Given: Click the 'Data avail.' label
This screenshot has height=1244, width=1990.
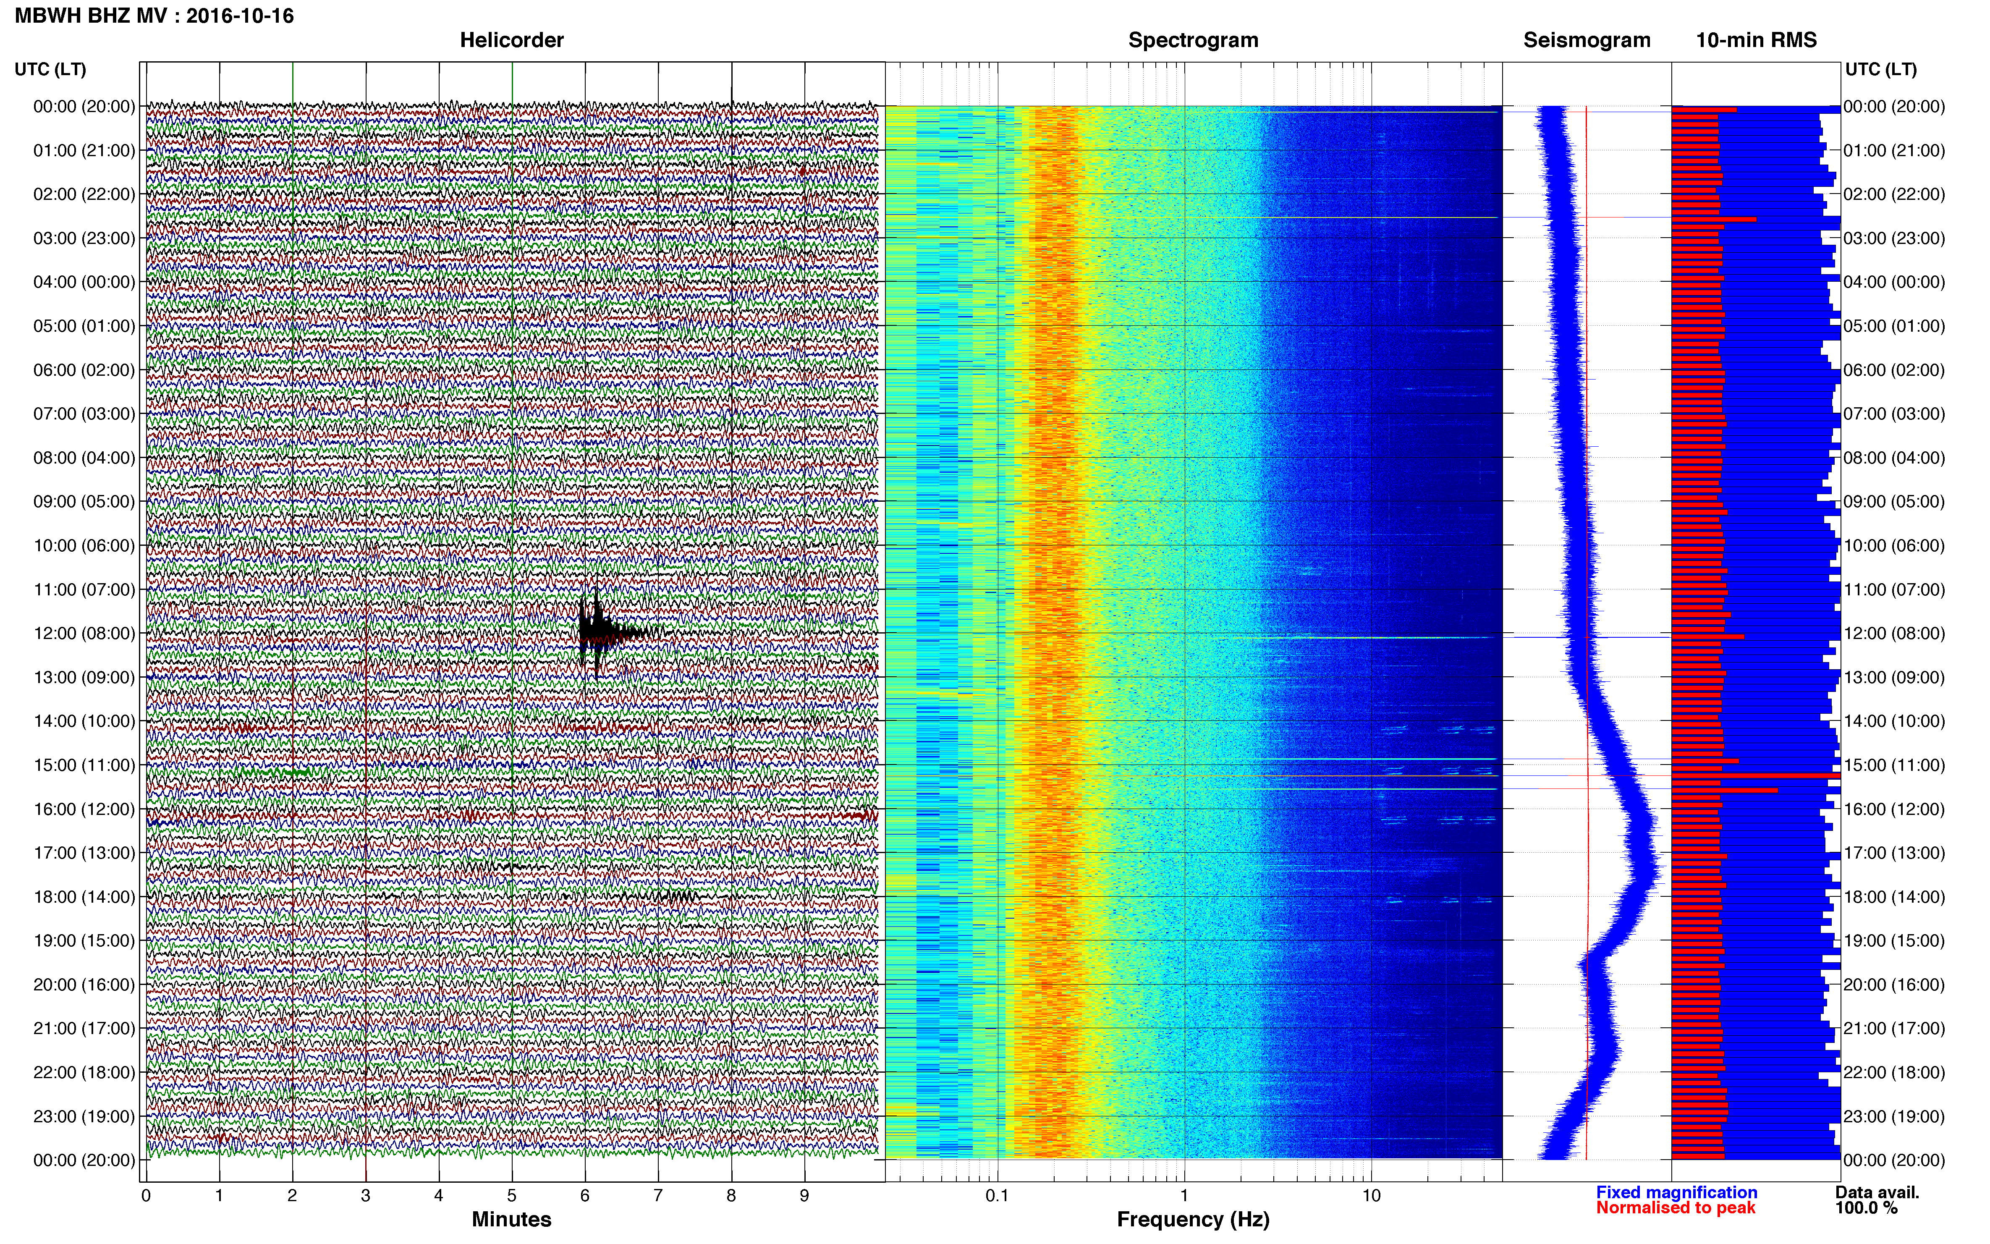Looking at the screenshot, I should point(1877,1192).
